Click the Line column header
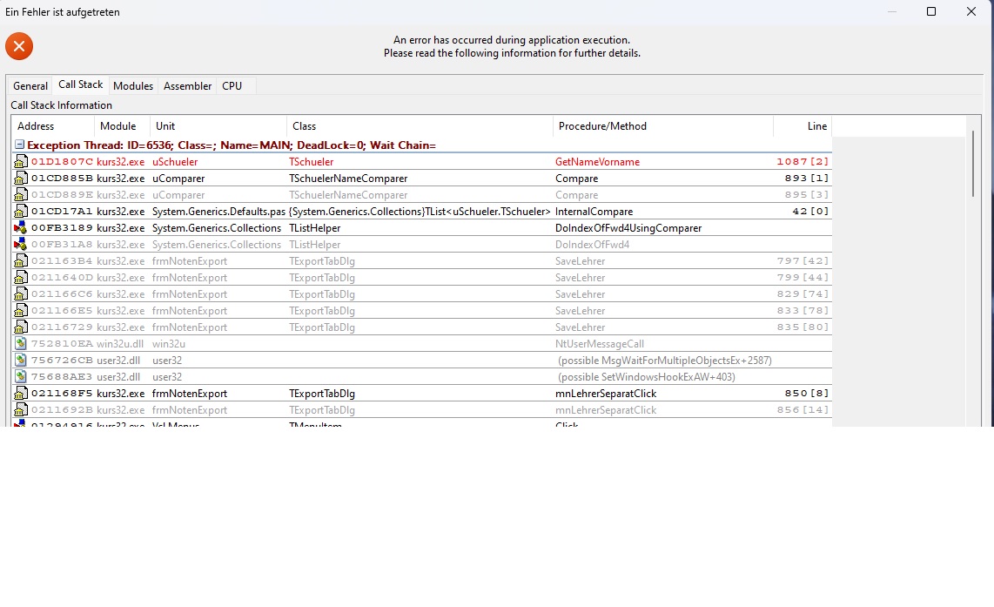The height and width of the screenshot is (607, 994). pos(803,126)
